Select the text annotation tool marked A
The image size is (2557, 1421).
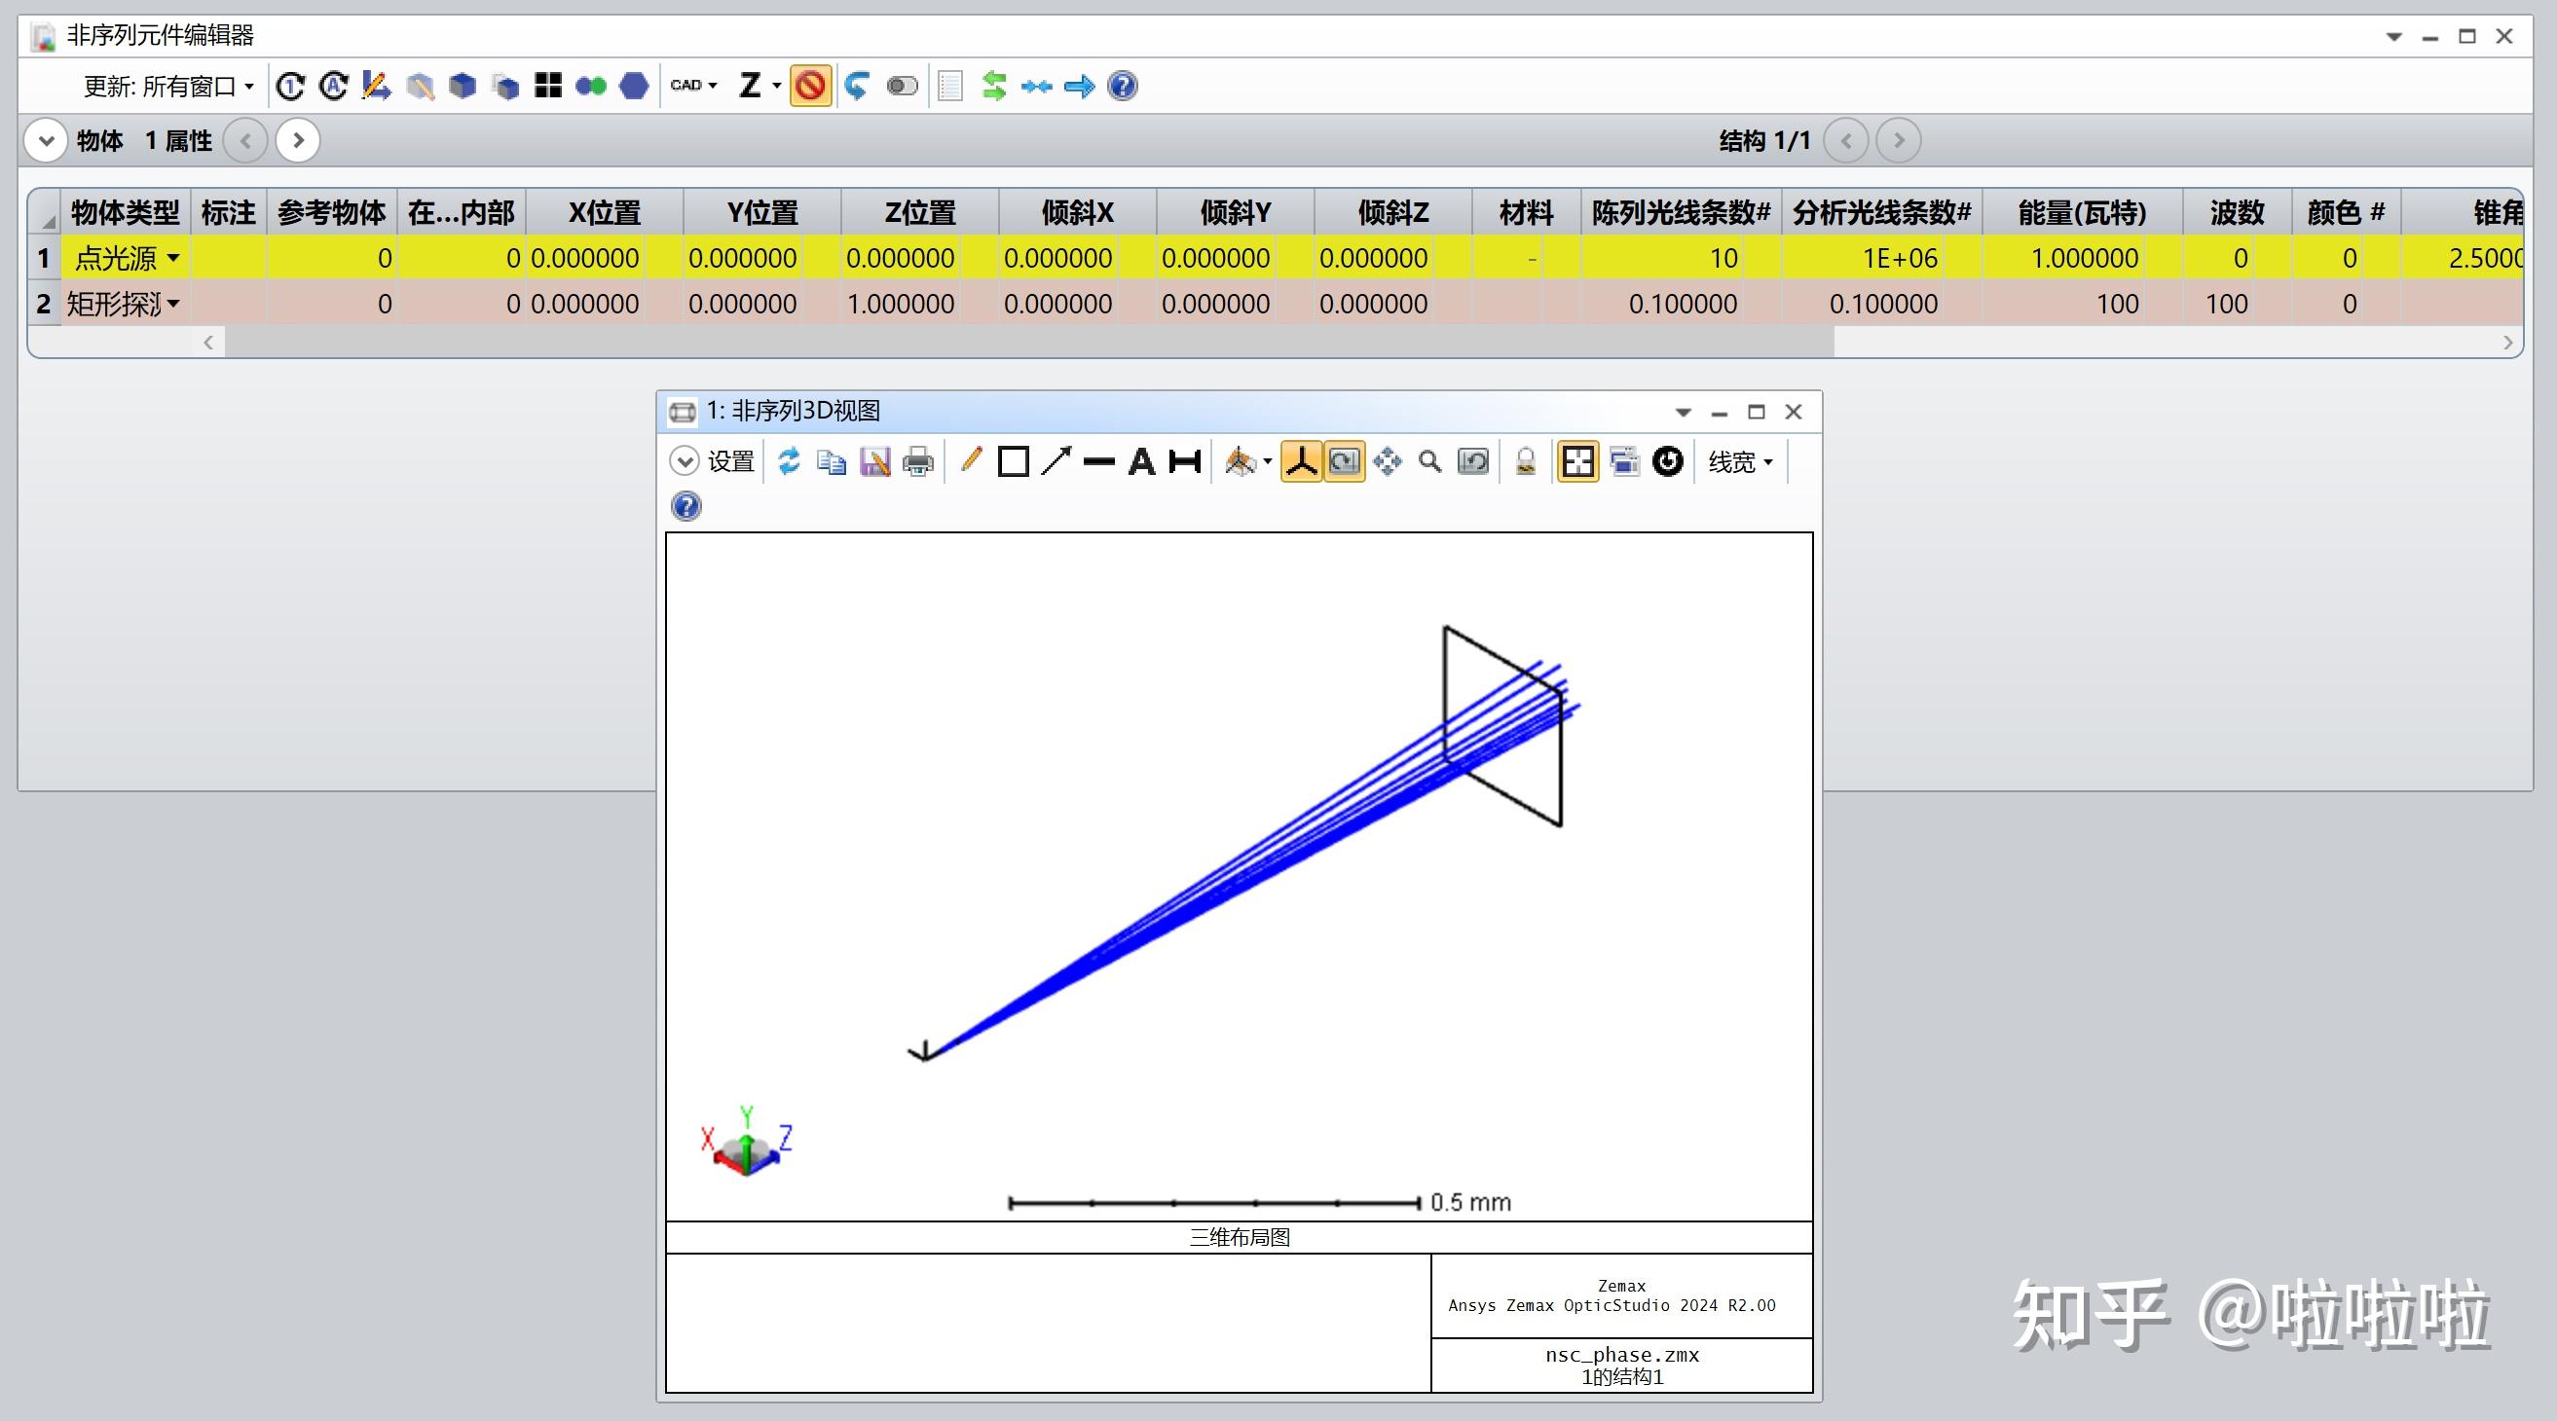tap(1141, 461)
